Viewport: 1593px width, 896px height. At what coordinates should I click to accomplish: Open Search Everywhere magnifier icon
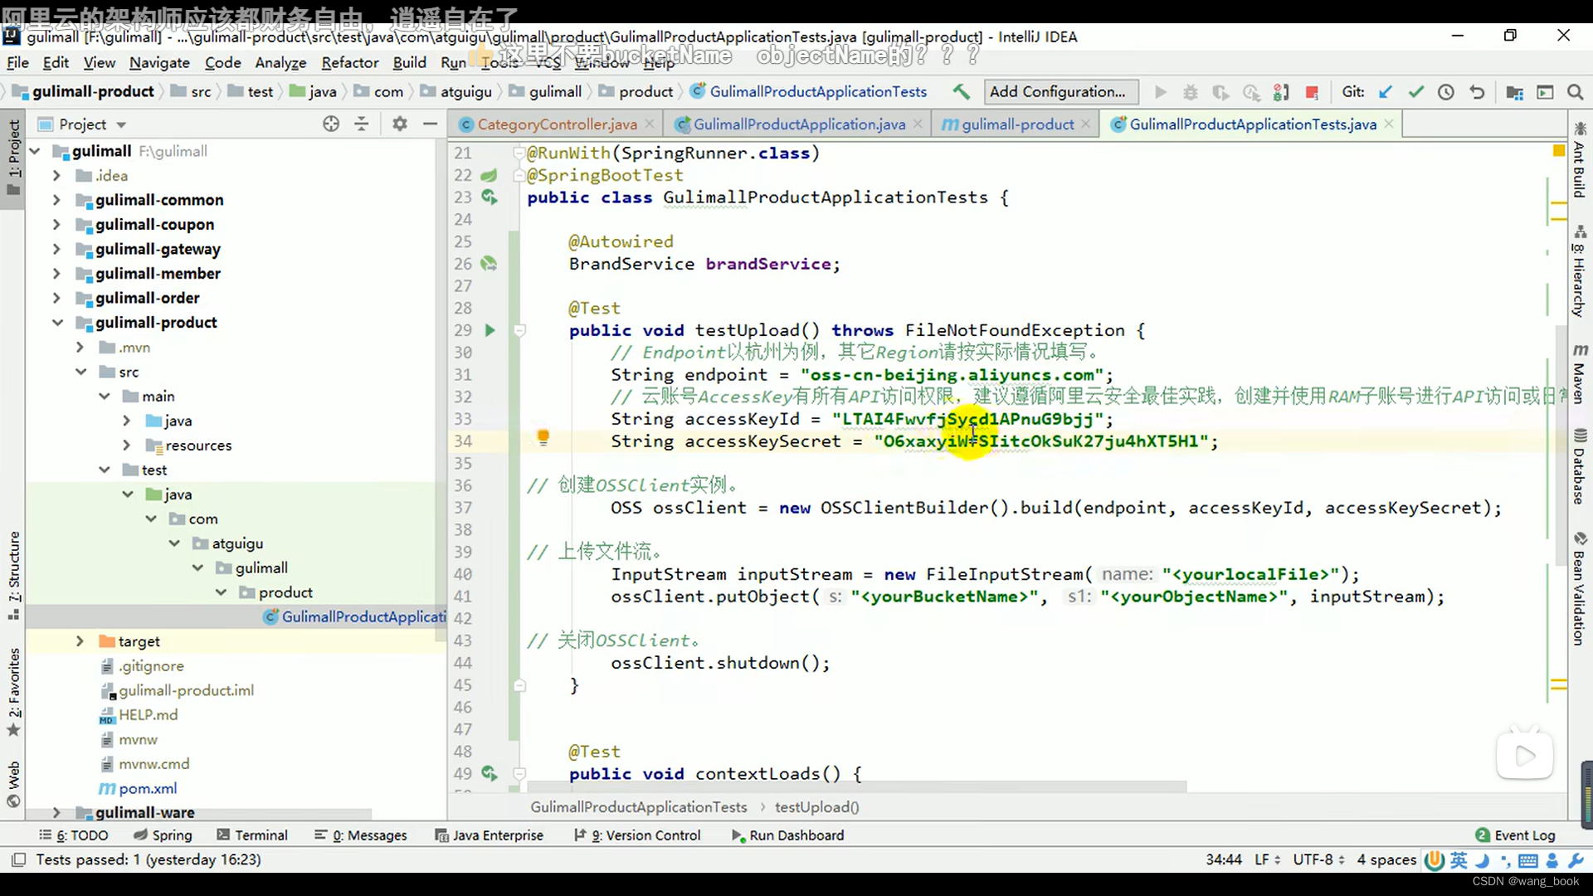tap(1576, 92)
